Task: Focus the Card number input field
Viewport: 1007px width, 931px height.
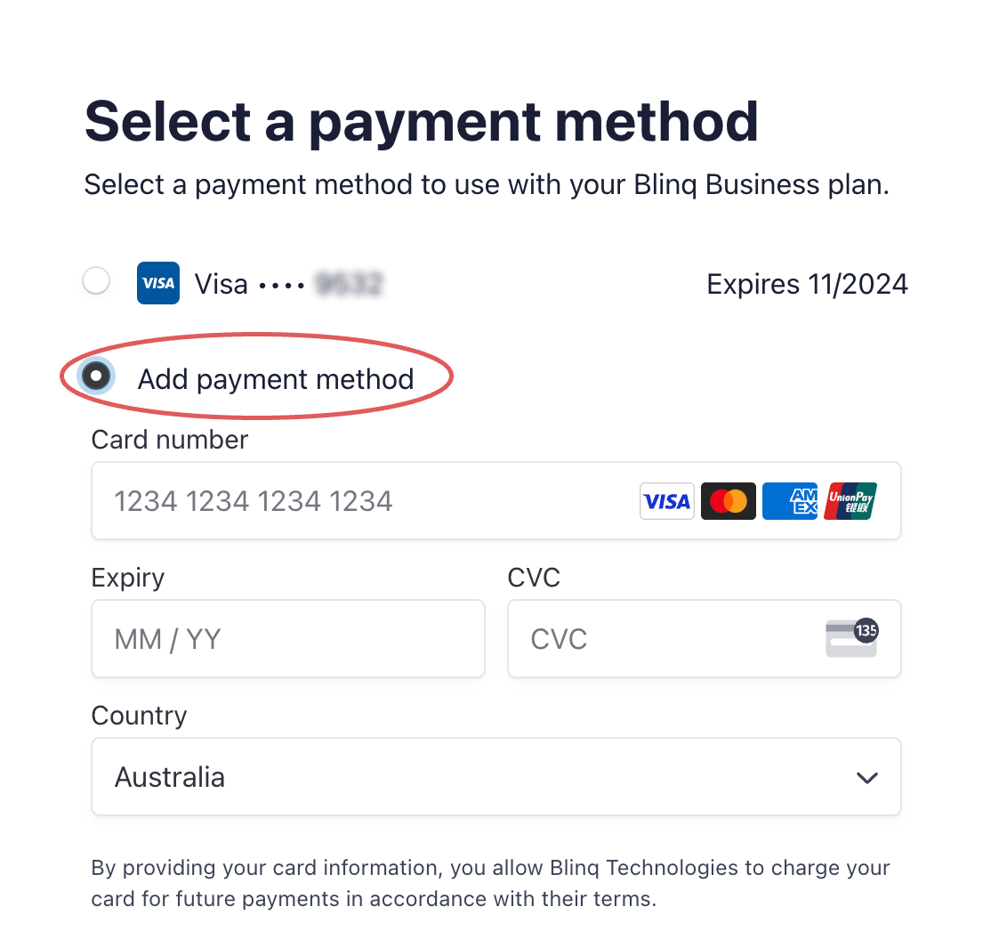Action: click(x=495, y=500)
